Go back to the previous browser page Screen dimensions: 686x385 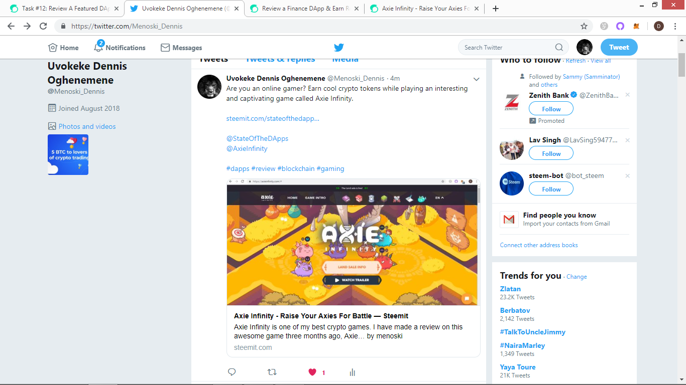pos(11,26)
